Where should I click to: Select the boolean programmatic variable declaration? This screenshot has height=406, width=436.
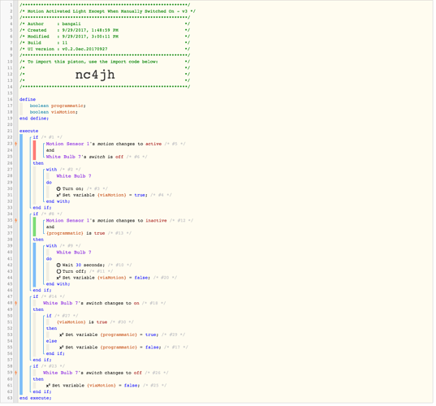coord(58,106)
